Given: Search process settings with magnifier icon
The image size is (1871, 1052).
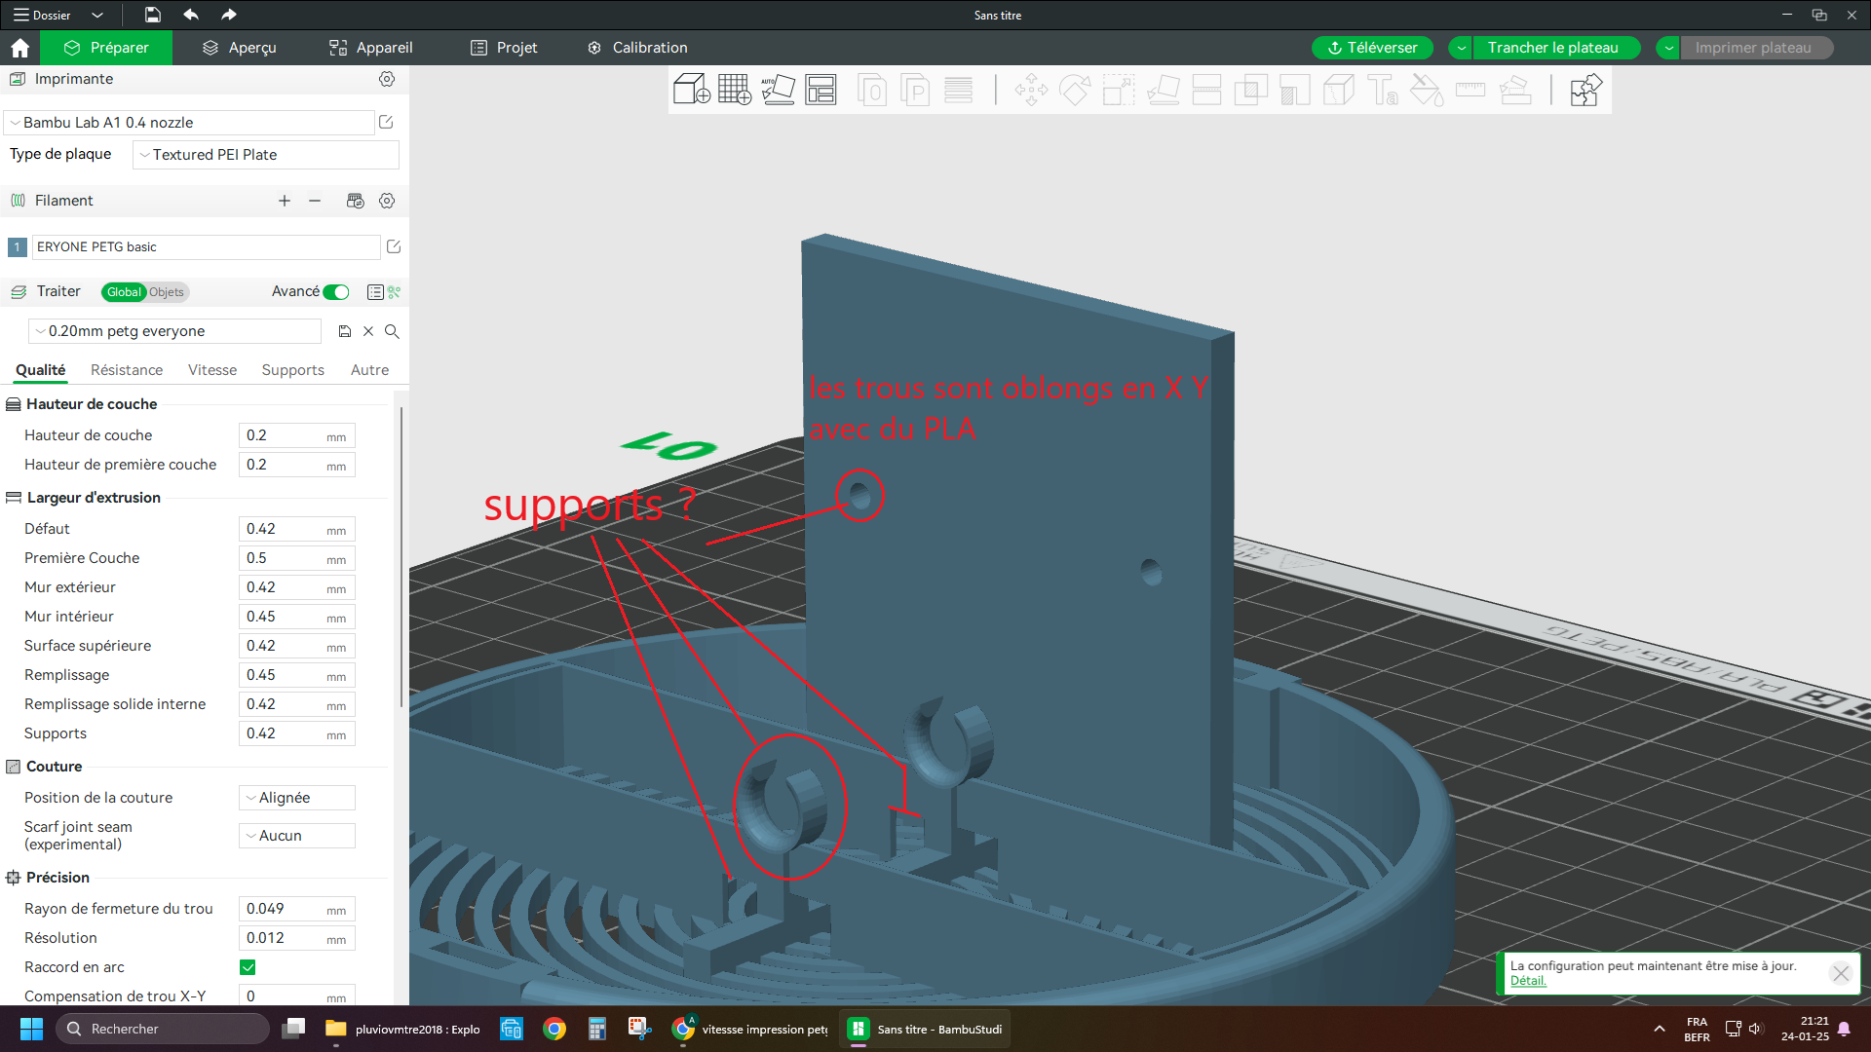Looking at the screenshot, I should (x=392, y=331).
